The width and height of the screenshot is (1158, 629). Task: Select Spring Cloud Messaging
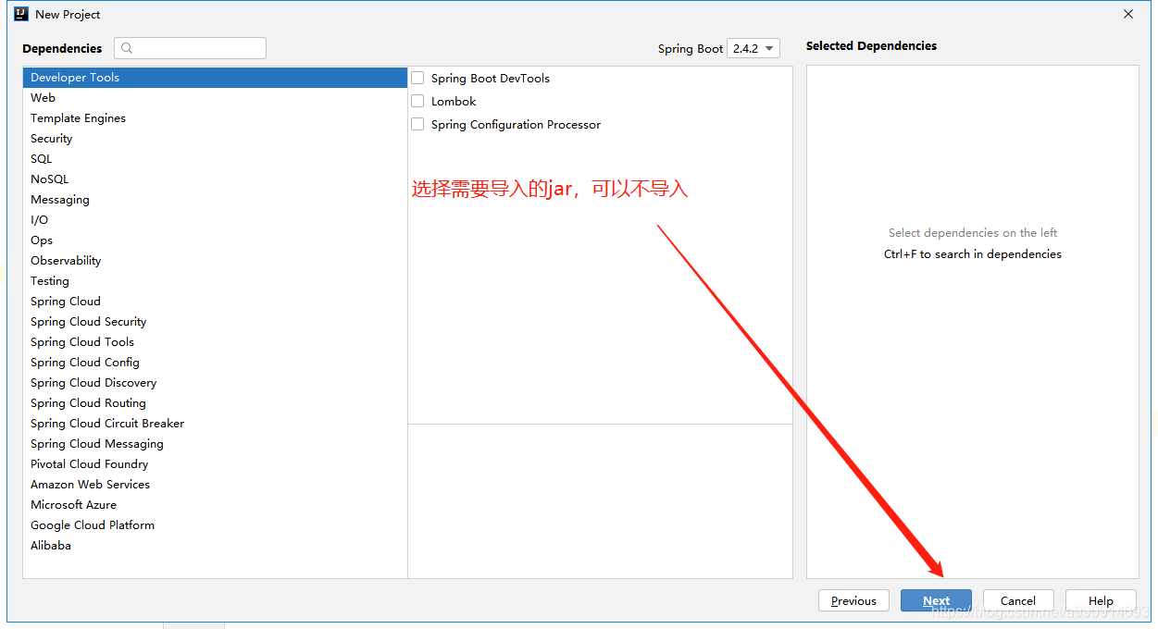pyautogui.click(x=215, y=444)
